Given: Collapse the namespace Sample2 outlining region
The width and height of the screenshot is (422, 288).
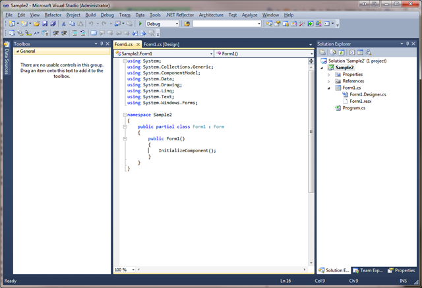Looking at the screenshot, I should tap(125, 115).
